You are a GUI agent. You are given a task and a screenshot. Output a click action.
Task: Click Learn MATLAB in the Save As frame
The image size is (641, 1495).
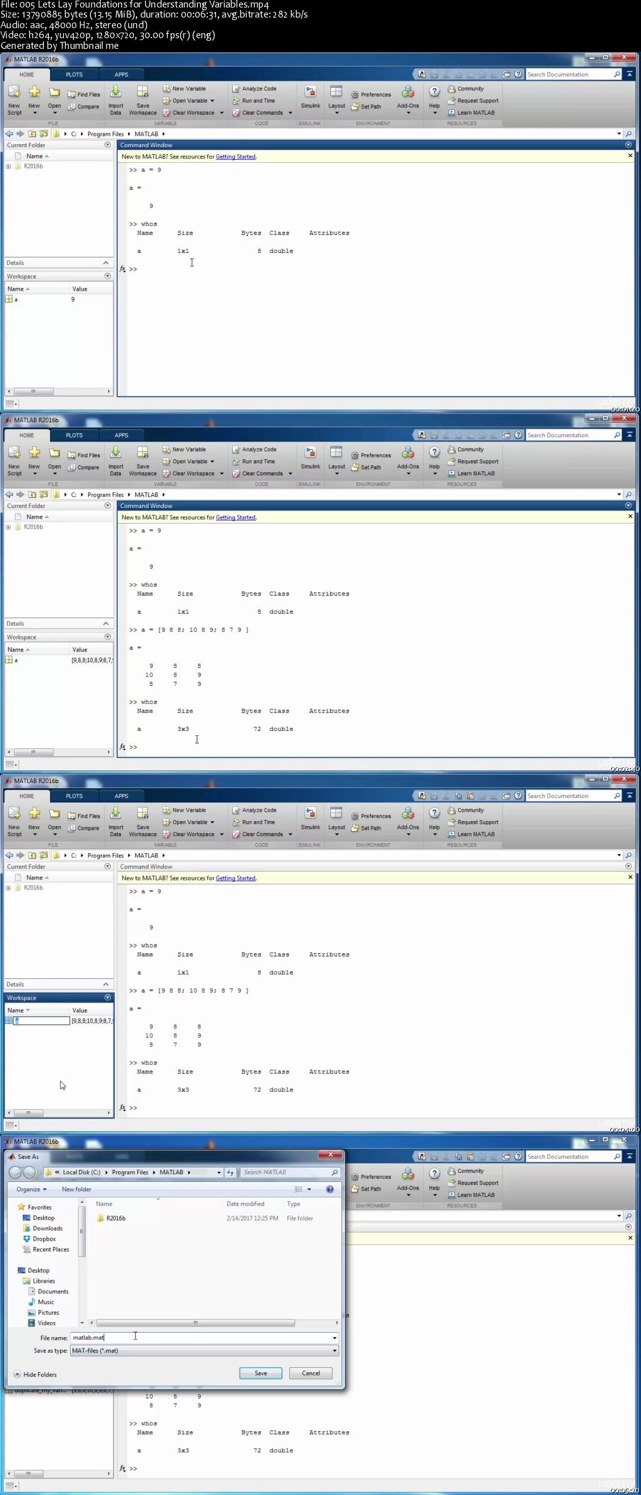pyautogui.click(x=471, y=1194)
